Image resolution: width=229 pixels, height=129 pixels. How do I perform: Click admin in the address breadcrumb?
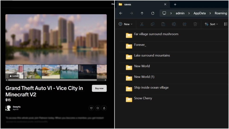(x=180, y=13)
